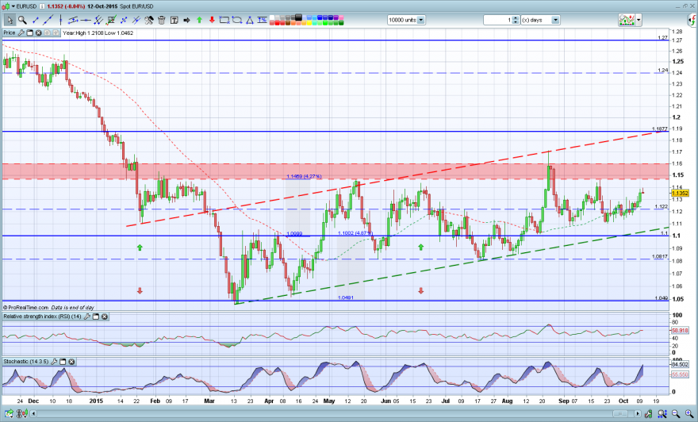Expand the (x) days timeframe dropdown
The image size is (698, 422).
555,20
